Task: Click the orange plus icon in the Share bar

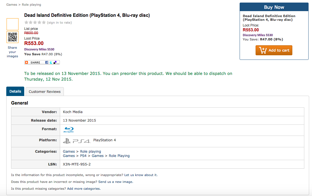Action: click(x=27, y=62)
